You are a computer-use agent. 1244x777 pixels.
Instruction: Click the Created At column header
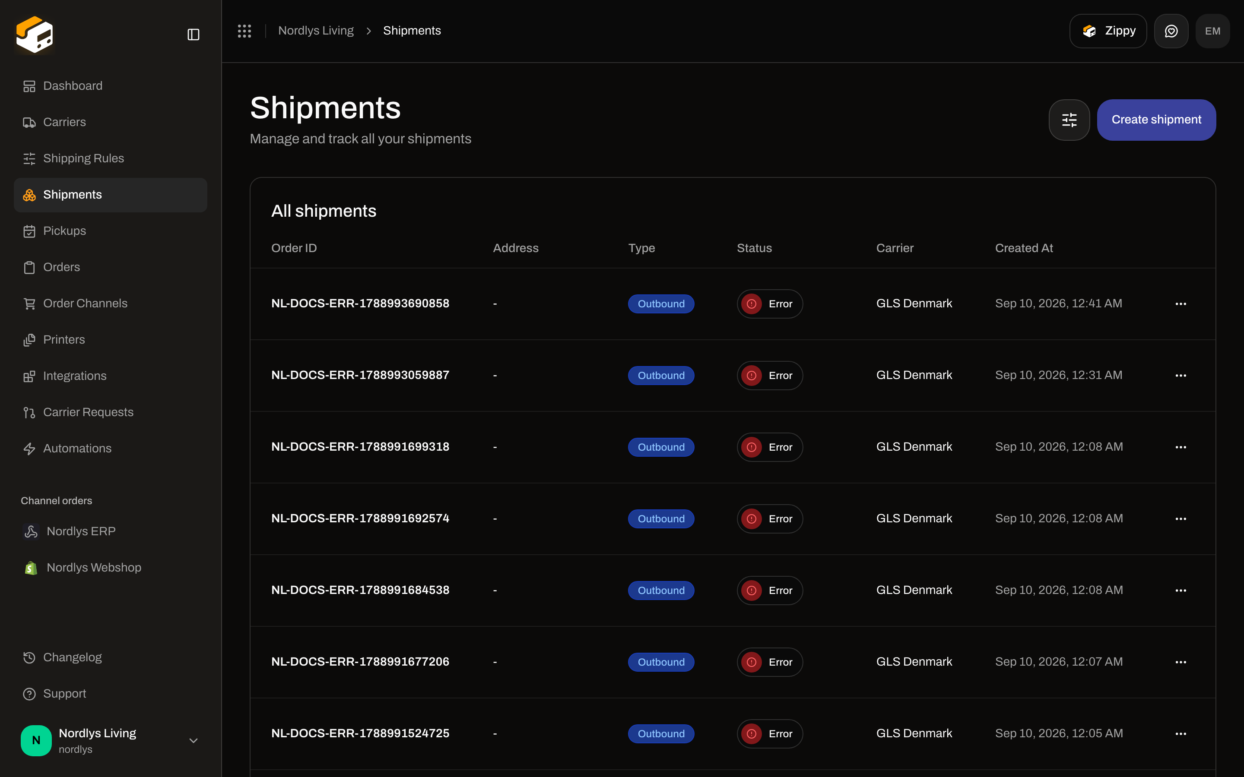click(x=1024, y=248)
